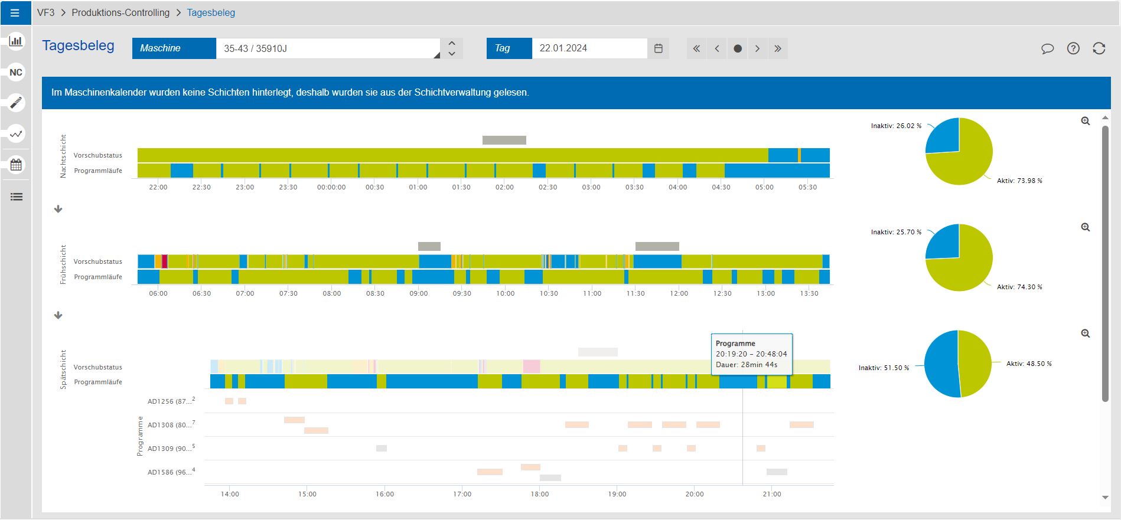Refresh the Tagesbeleg data
Image resolution: width=1121 pixels, height=520 pixels.
(x=1099, y=48)
